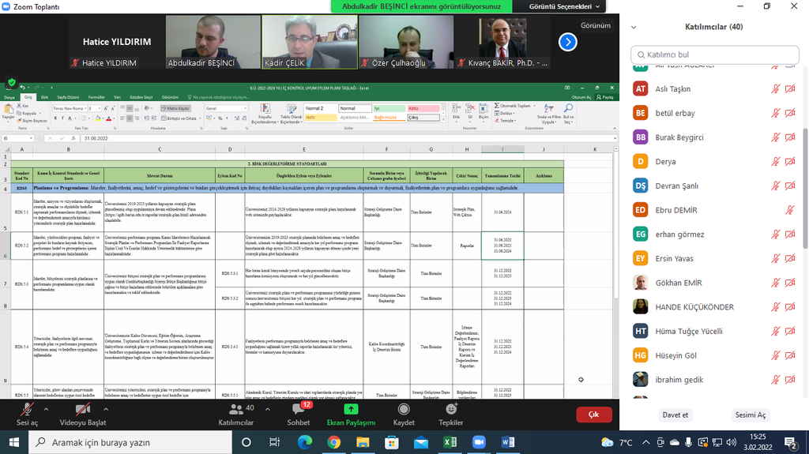Toggle the Sesimi Aç unmute button

coord(750,415)
